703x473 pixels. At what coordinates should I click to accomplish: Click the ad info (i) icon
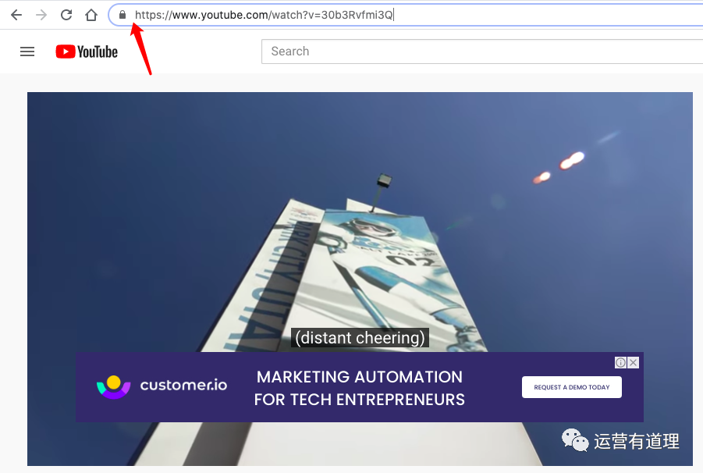coord(620,362)
